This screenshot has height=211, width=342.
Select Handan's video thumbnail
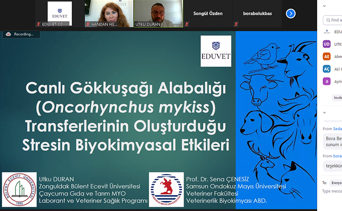pyautogui.click(x=108, y=13)
